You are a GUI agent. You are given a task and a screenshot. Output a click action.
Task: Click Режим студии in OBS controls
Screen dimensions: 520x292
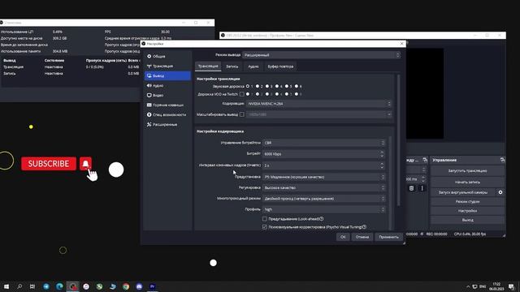[x=467, y=201]
